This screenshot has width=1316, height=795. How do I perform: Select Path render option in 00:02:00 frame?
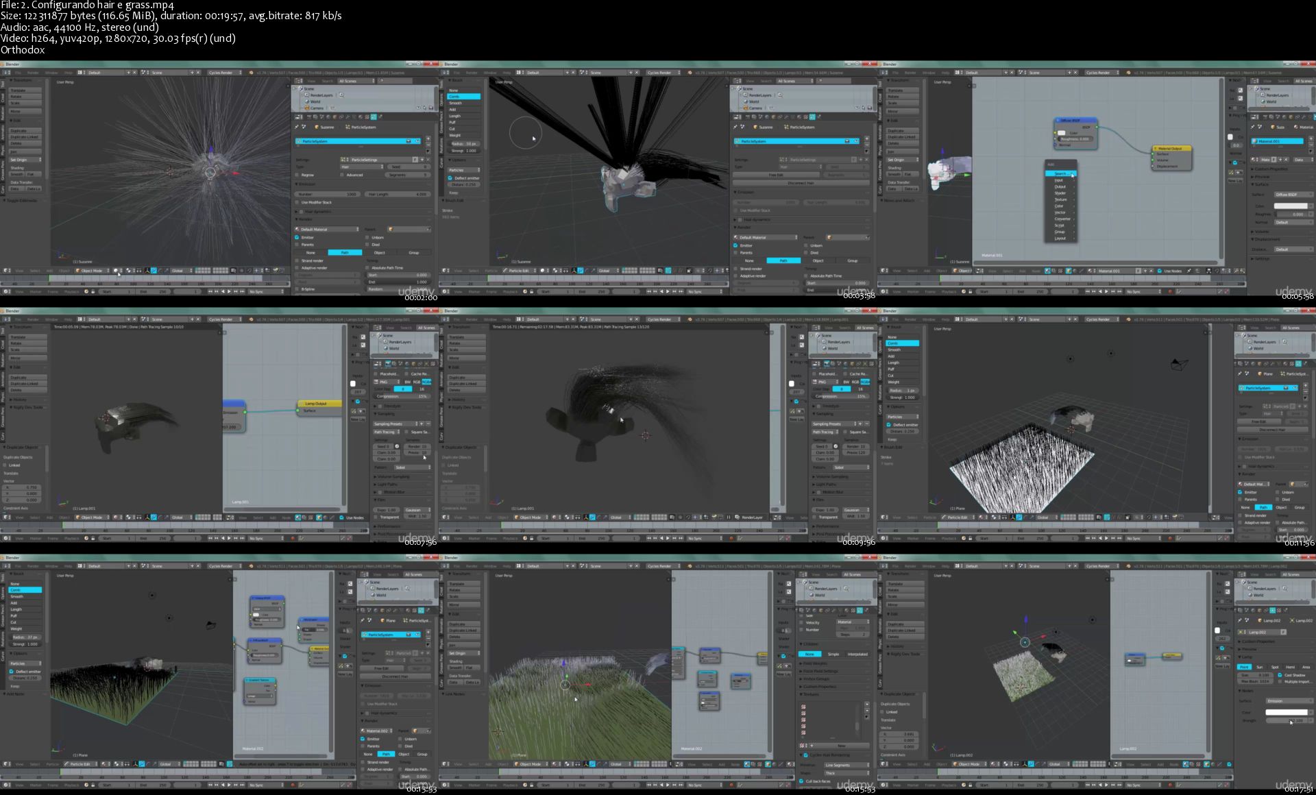point(345,252)
